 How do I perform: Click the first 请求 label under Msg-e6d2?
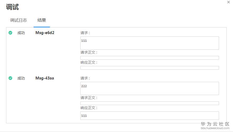[85, 33]
